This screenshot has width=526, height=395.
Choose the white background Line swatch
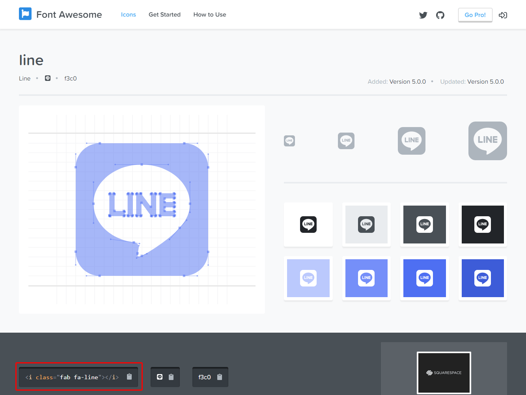308,225
